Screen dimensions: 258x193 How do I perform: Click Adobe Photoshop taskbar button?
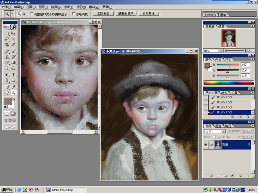66,190
